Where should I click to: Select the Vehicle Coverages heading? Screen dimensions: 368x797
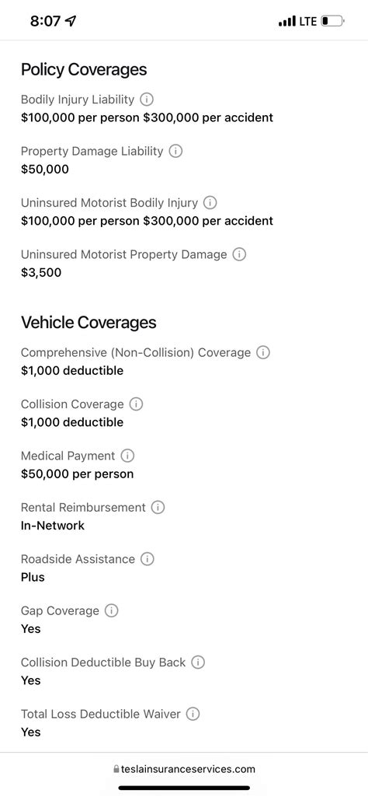[x=89, y=323]
